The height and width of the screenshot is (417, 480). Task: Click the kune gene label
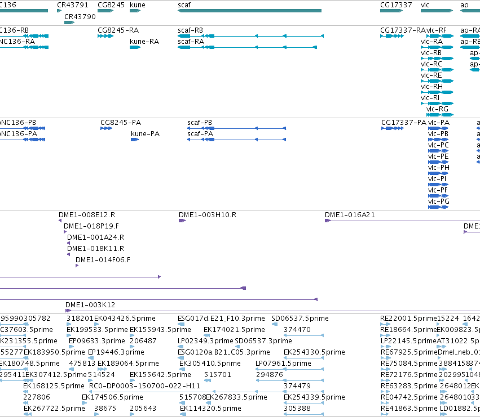(138, 5)
